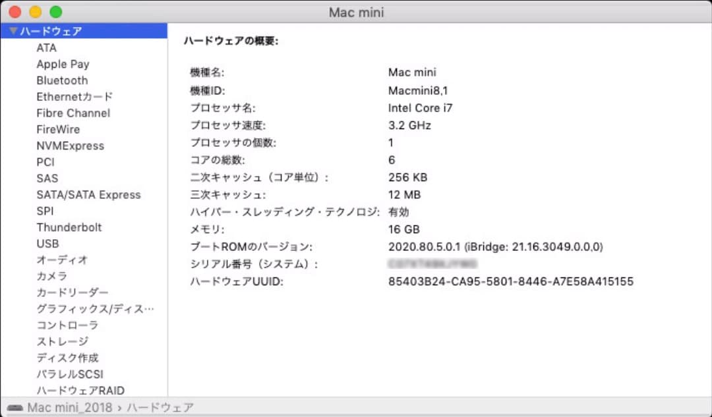
Task: Select ATA in the hardware sidebar
Action: (x=46, y=47)
